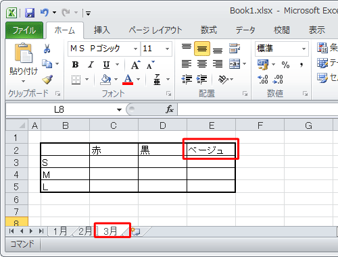Click Center horizontally icon

tap(202, 64)
